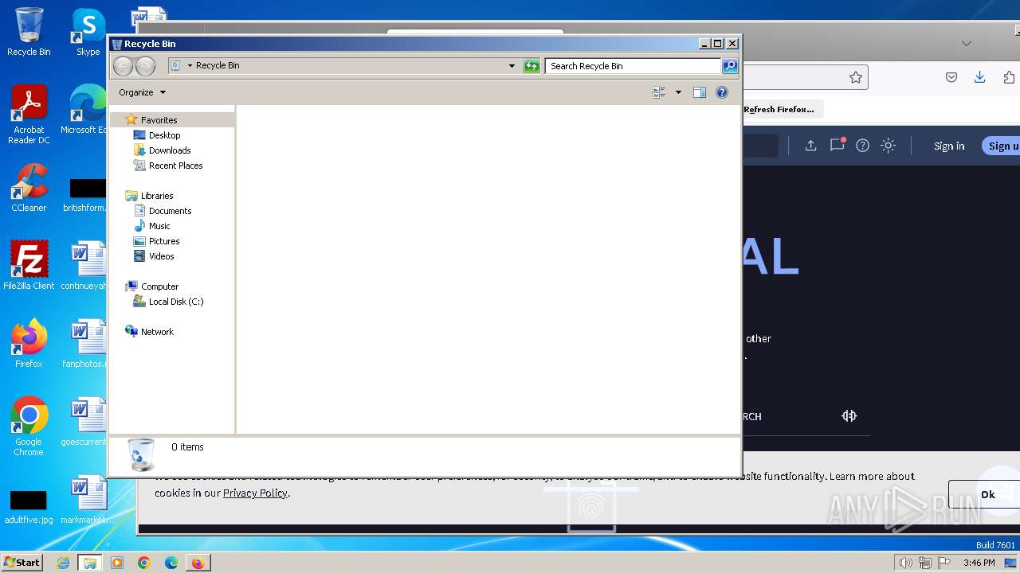The image size is (1020, 573).
Task: Click the 3:46 PM system clock
Action: 979,563
